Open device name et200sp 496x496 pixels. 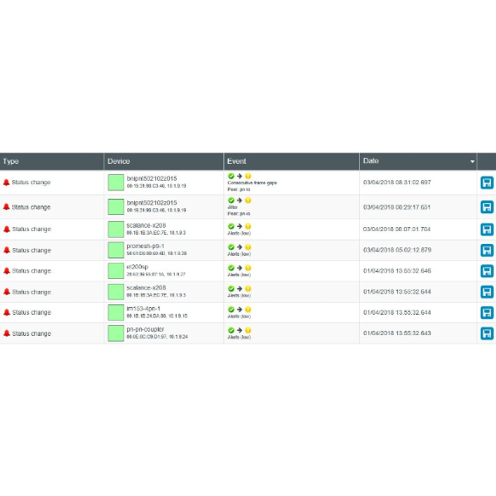[137, 267]
